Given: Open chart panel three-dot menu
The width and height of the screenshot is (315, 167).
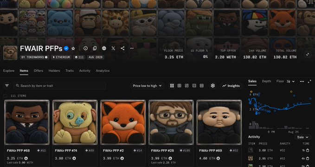Looking at the screenshot, I should [302, 81].
